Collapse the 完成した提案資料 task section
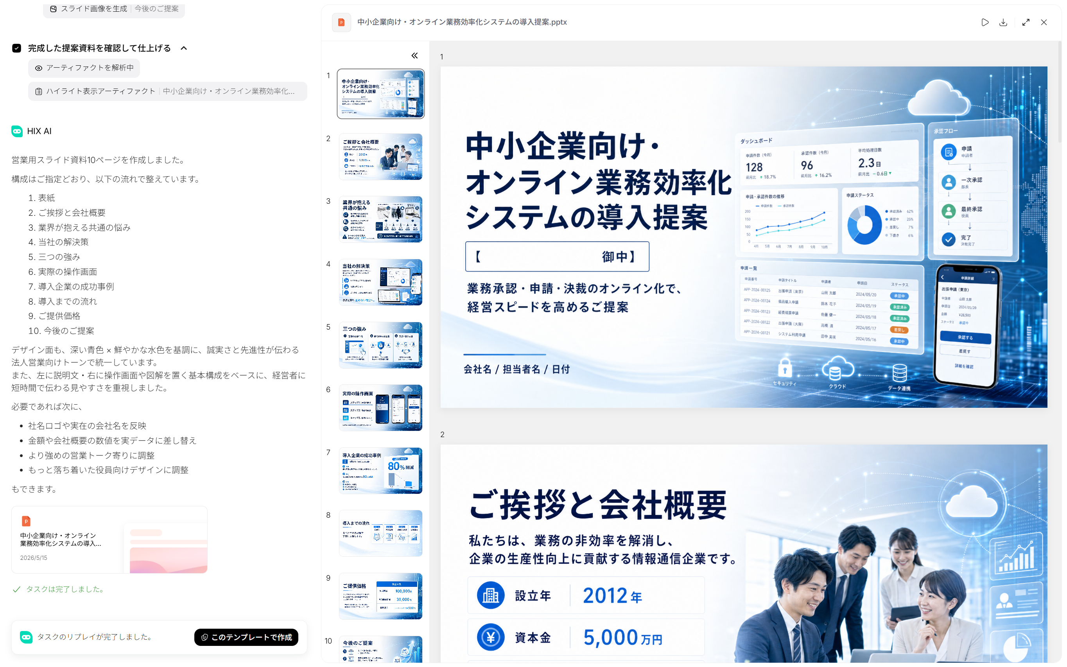1067x667 pixels. click(x=183, y=48)
